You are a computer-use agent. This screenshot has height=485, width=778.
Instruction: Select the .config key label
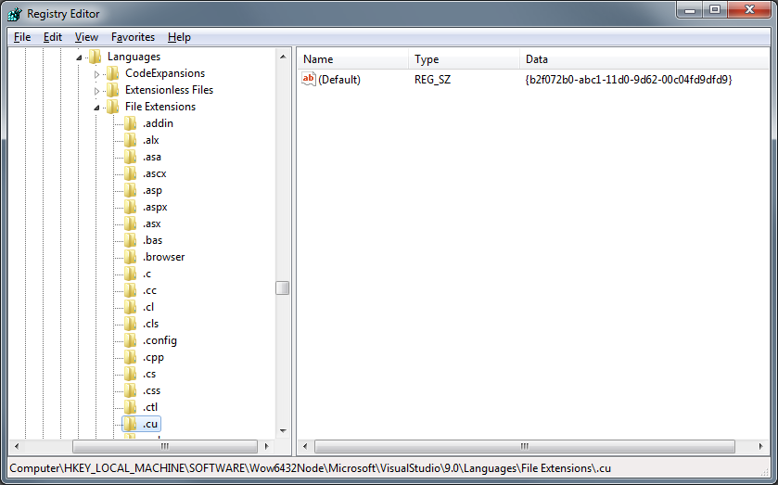click(159, 340)
